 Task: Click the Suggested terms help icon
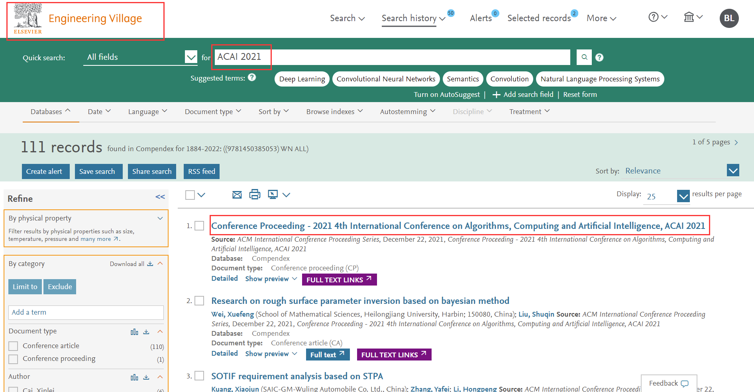point(252,77)
